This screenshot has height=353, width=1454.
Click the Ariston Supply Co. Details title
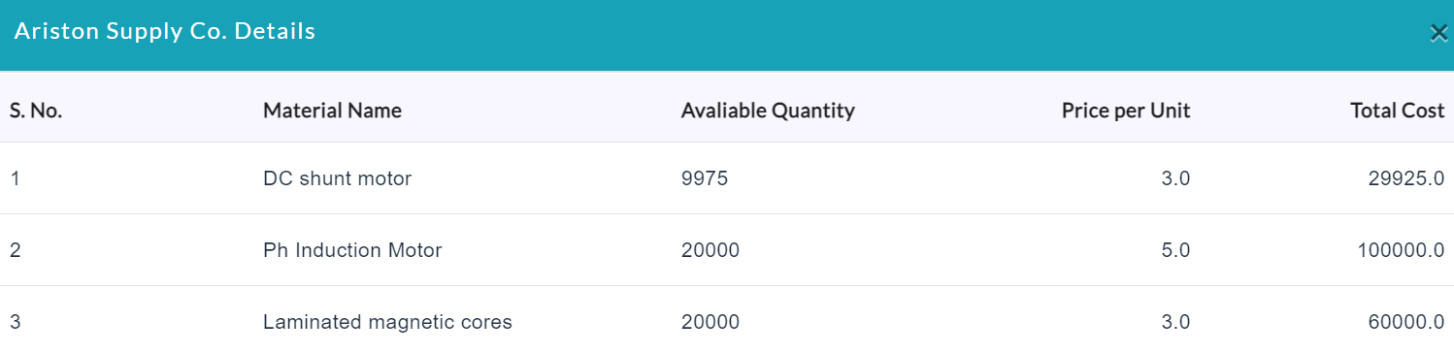(x=165, y=32)
